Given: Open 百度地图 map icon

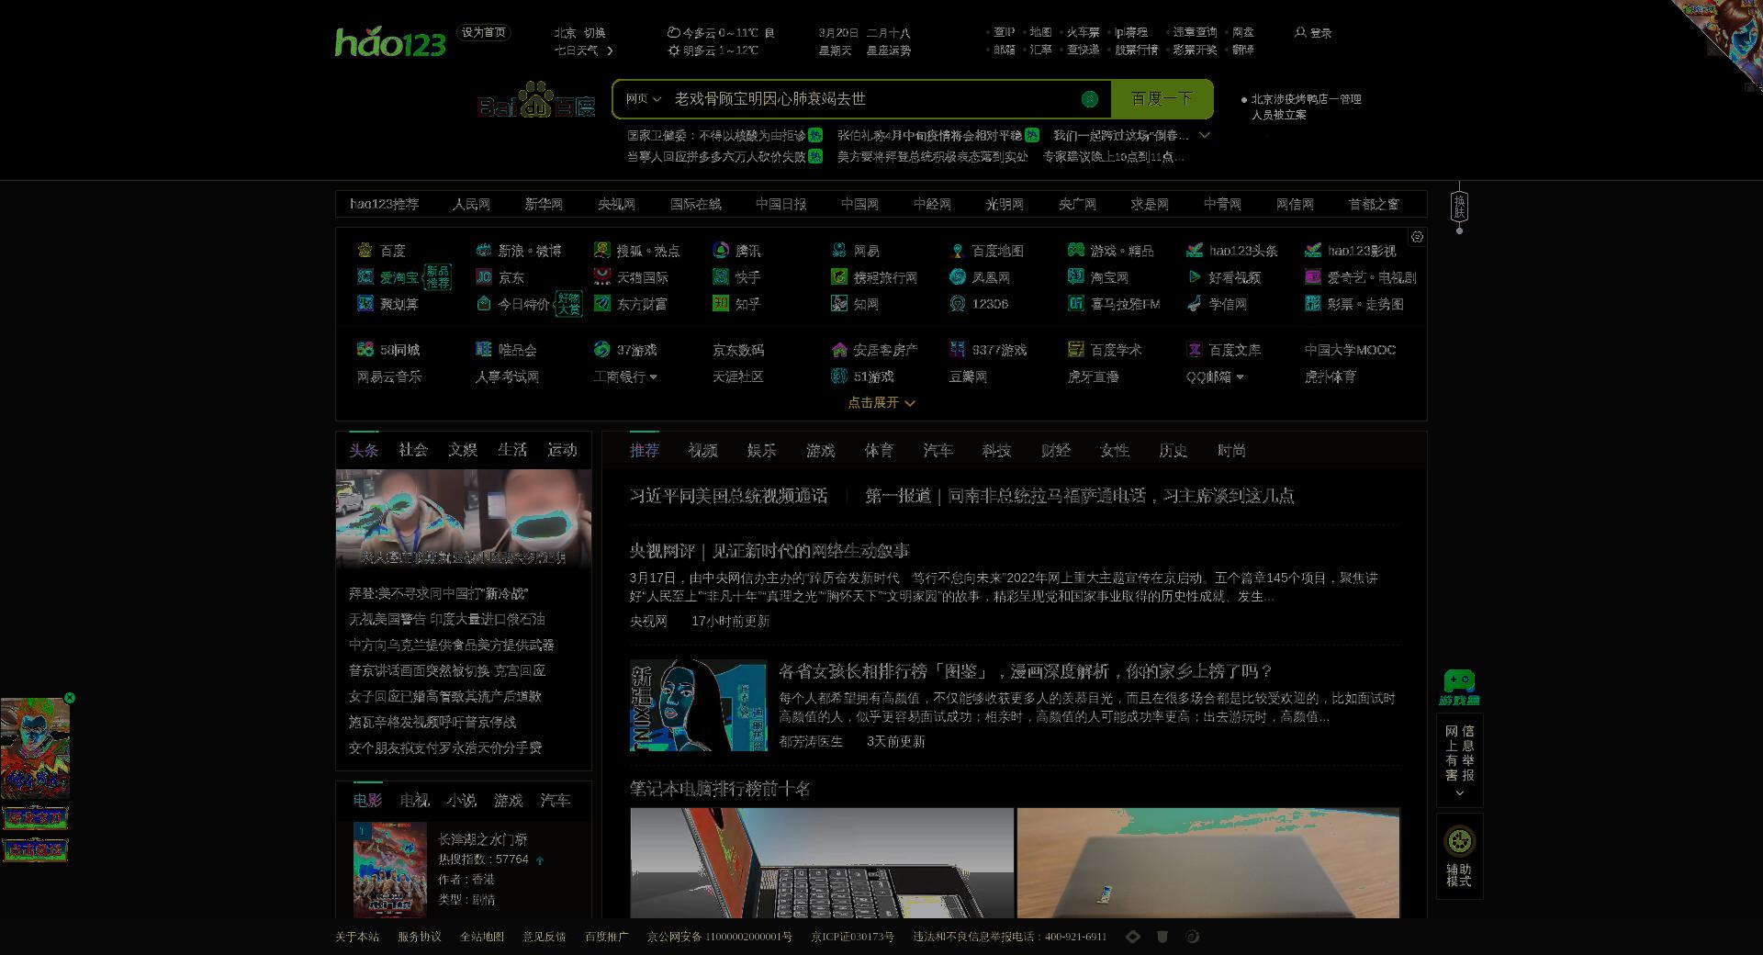Looking at the screenshot, I should pos(957,250).
